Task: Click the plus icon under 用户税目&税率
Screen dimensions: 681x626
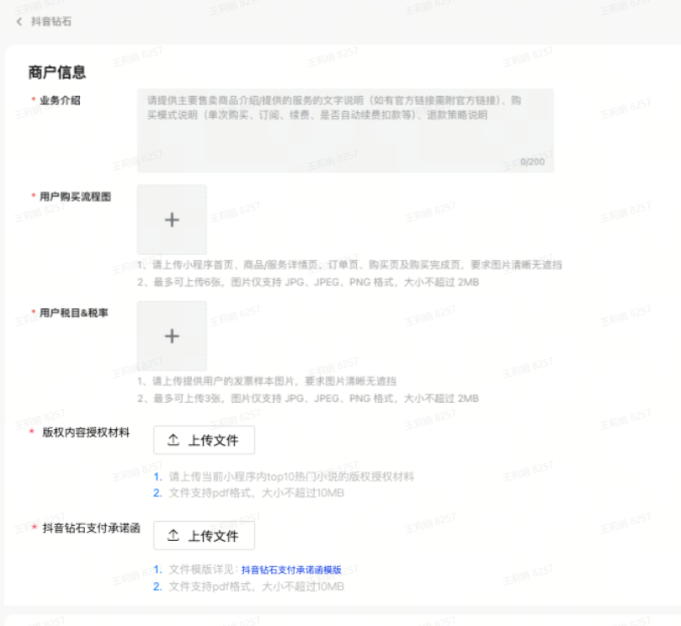Action: click(172, 336)
